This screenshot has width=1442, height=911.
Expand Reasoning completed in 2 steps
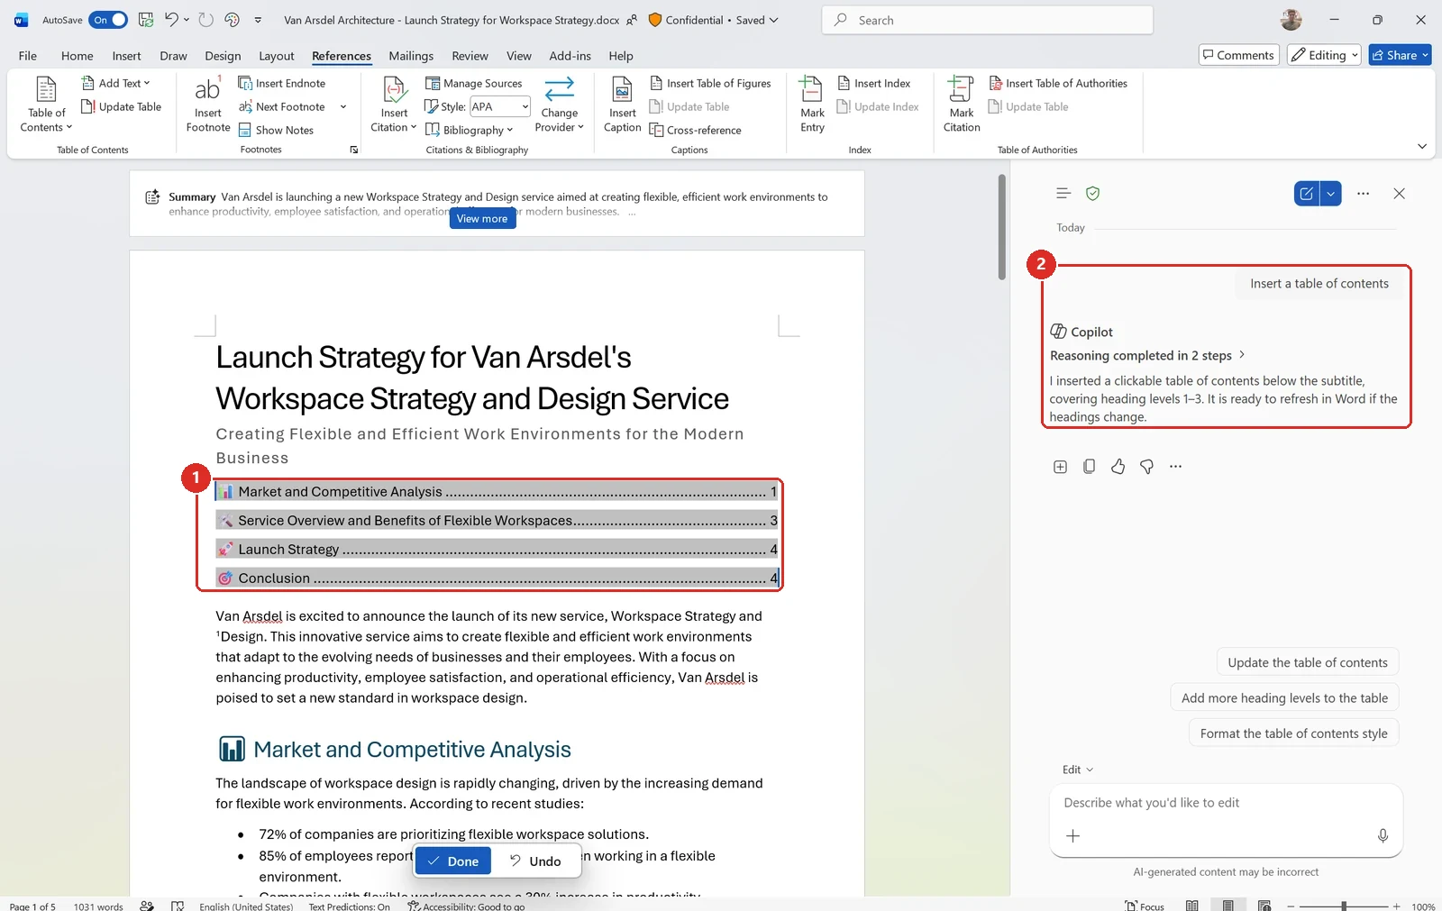1147,355
